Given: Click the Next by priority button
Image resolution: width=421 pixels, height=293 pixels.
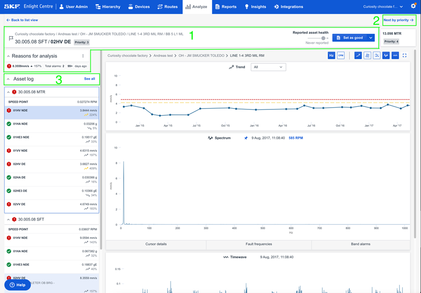Looking at the screenshot, I should click(x=399, y=20).
